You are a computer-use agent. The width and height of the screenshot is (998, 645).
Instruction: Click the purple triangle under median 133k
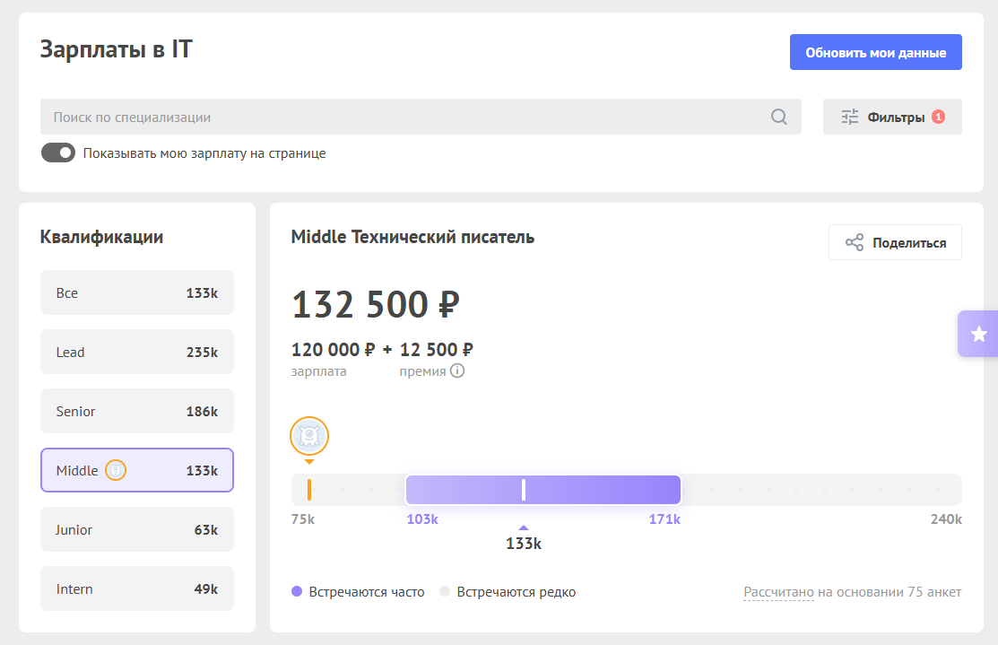pyautogui.click(x=524, y=527)
